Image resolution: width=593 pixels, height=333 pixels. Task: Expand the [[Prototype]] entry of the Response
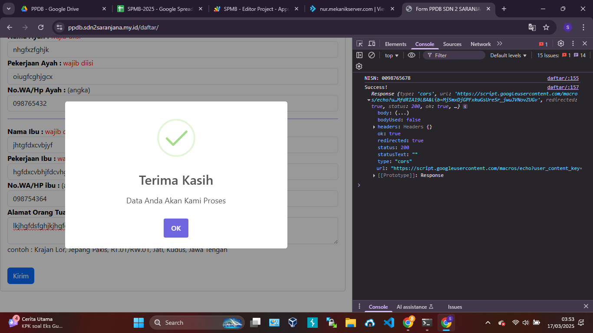coord(374,175)
